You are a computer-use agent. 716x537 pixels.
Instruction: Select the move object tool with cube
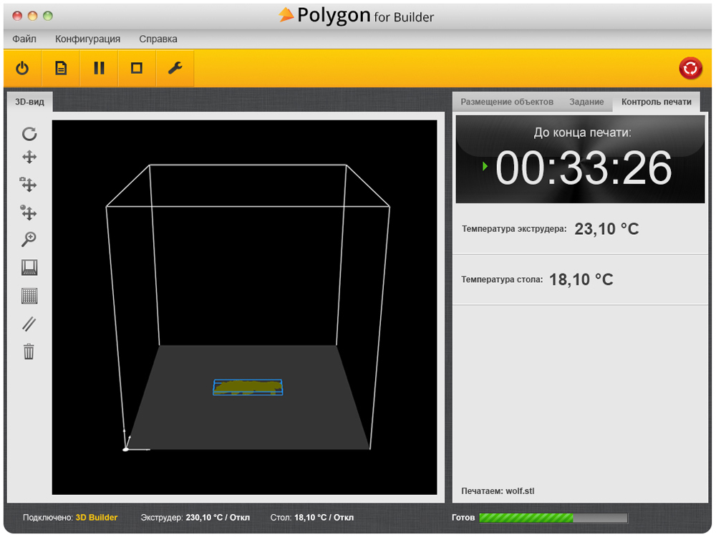click(x=29, y=185)
